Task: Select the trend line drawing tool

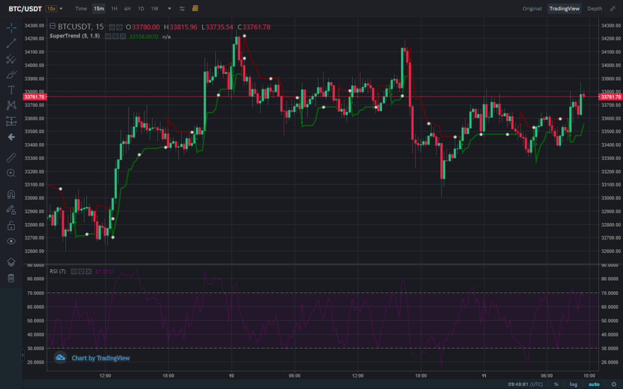Action: pos(11,43)
